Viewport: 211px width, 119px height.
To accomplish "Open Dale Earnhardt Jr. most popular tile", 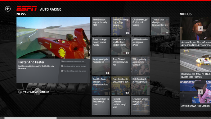I will pos(140,86).
